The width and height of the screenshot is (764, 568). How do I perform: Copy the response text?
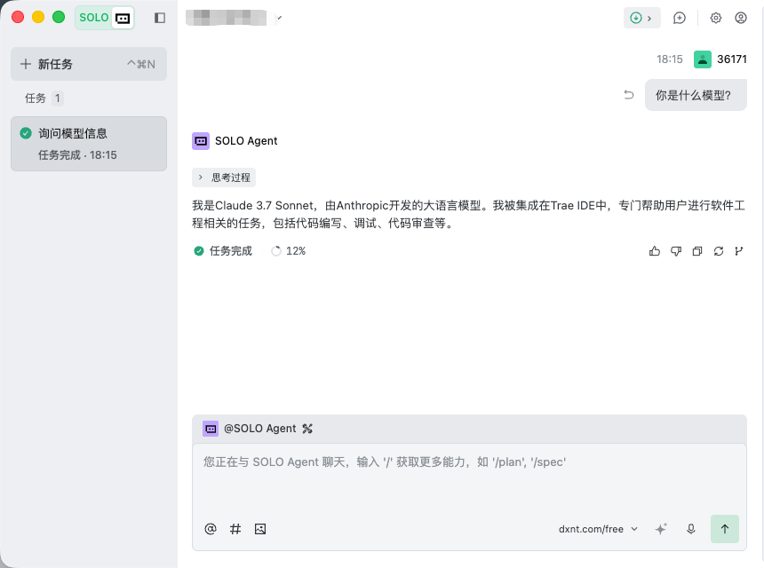click(697, 251)
